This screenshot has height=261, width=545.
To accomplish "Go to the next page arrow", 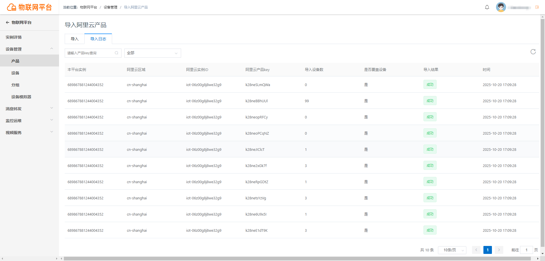I will (499, 250).
